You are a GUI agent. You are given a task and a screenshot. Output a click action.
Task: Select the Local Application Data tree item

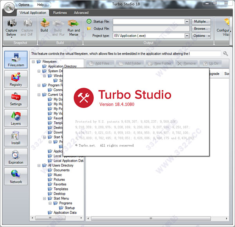[x=69, y=161]
